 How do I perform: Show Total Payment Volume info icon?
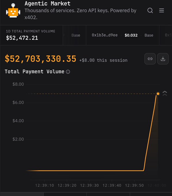[x=68, y=72]
